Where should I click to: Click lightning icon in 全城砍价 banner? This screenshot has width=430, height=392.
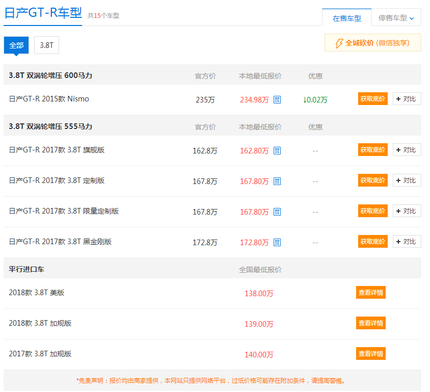(339, 43)
